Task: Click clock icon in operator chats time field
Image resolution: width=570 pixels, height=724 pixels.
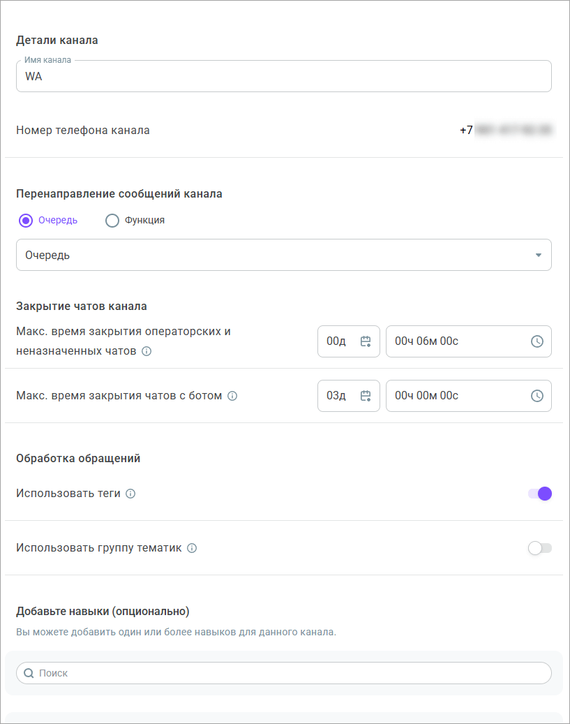Action: point(537,341)
